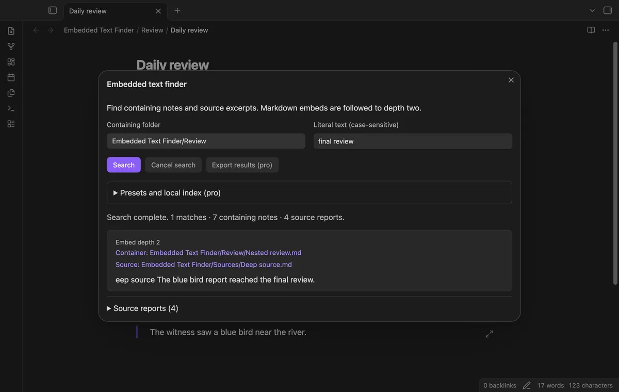Click the 123 characters status item

(591, 385)
